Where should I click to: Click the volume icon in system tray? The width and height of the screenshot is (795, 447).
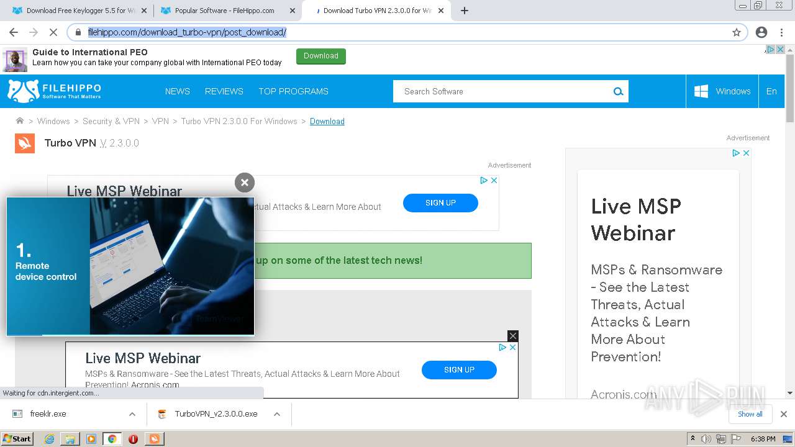706,439
